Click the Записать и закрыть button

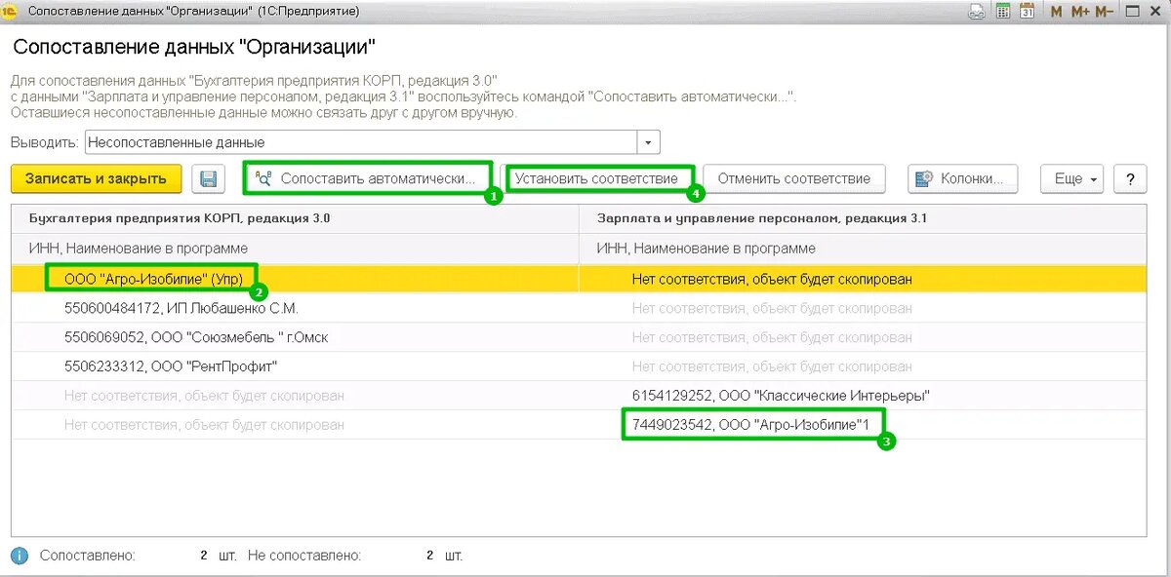pyautogui.click(x=96, y=178)
